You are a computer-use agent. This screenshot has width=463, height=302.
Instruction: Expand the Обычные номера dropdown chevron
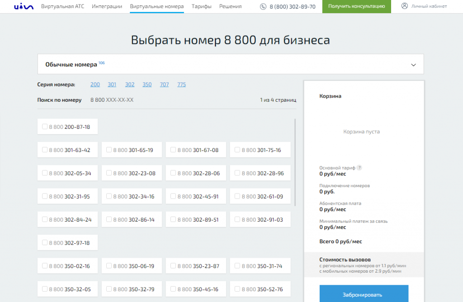coord(413,65)
